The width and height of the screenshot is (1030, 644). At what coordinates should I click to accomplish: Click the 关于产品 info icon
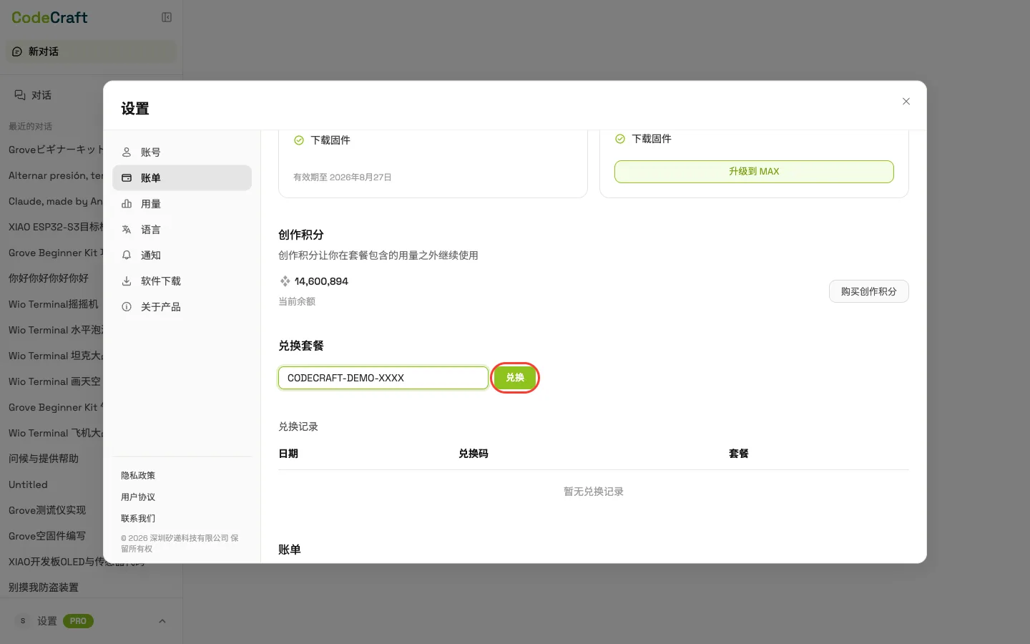tap(127, 307)
